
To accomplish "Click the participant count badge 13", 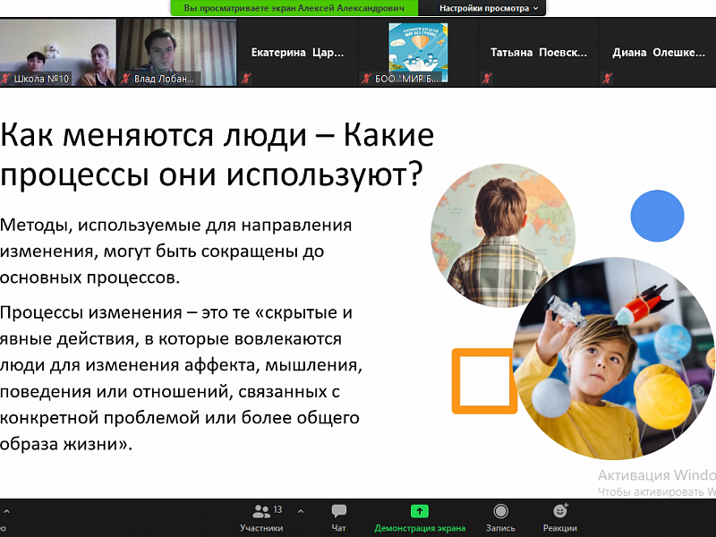I will tap(277, 508).
